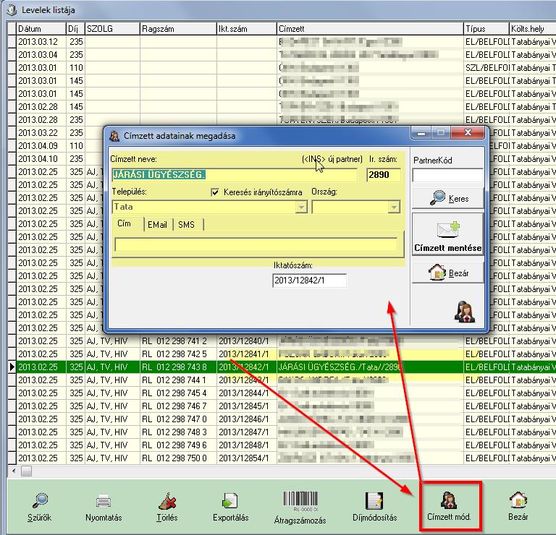Switch to the SMS tab
The image size is (556, 535).
point(187,225)
